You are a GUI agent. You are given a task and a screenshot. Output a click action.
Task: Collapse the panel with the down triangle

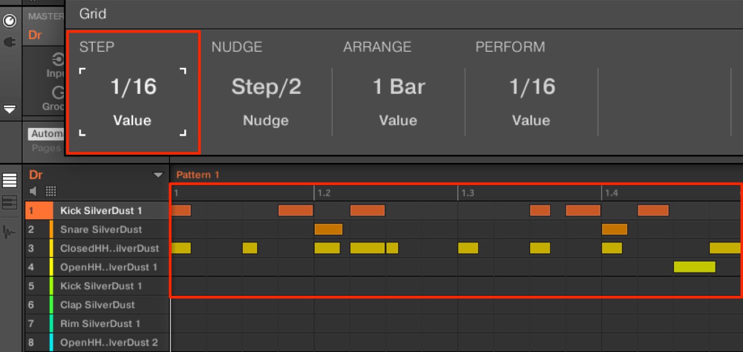click(10, 109)
